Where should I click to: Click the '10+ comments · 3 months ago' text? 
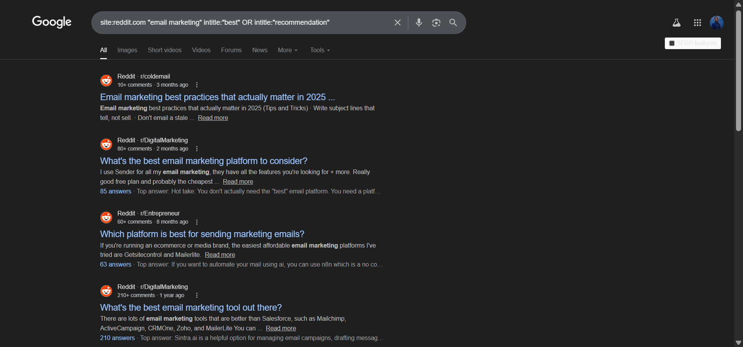click(153, 85)
